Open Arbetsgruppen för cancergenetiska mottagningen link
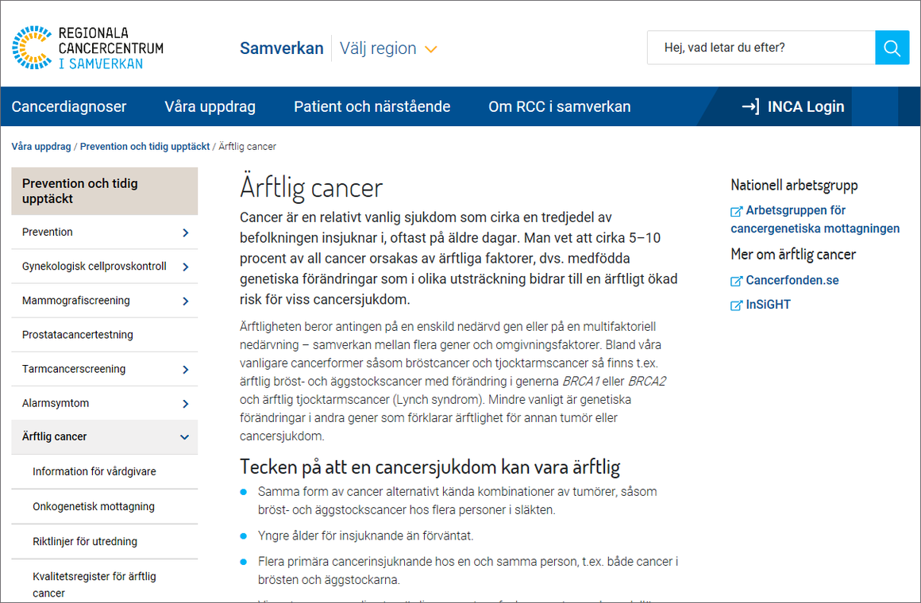 coord(815,220)
